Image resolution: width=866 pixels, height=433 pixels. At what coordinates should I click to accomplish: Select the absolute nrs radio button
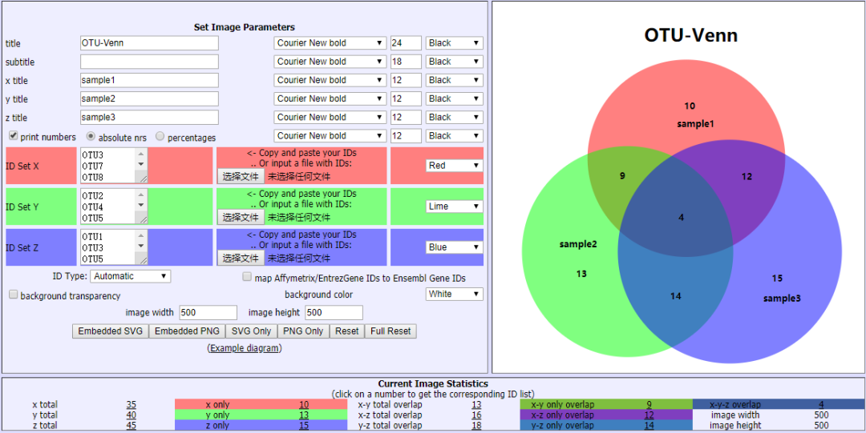[91, 136]
